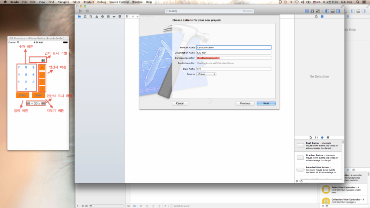
Task: Show the File inspector icon
Action: click(x=316, y=16)
